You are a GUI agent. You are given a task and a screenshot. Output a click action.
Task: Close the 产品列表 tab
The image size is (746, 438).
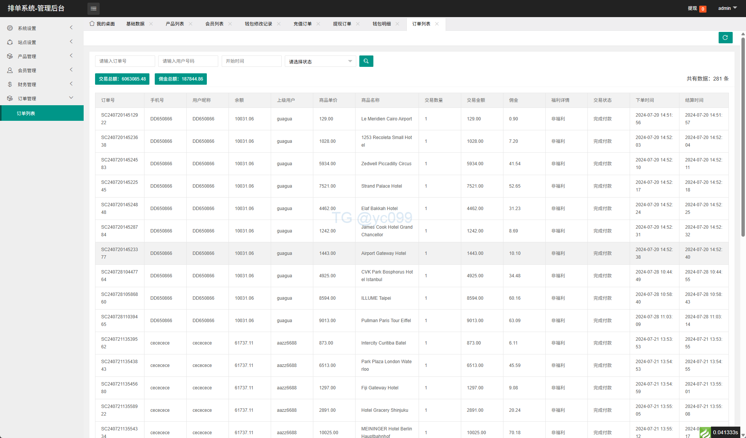(190, 24)
